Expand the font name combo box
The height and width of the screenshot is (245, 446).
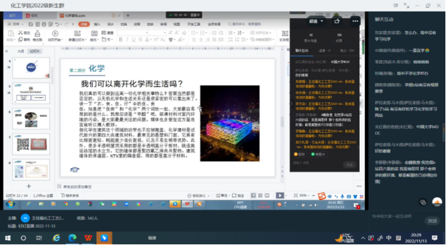(x=133, y=33)
